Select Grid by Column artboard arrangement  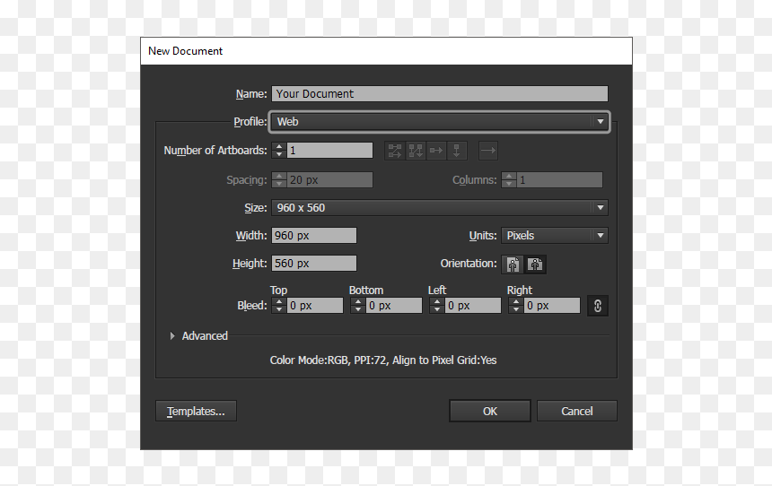(x=416, y=151)
